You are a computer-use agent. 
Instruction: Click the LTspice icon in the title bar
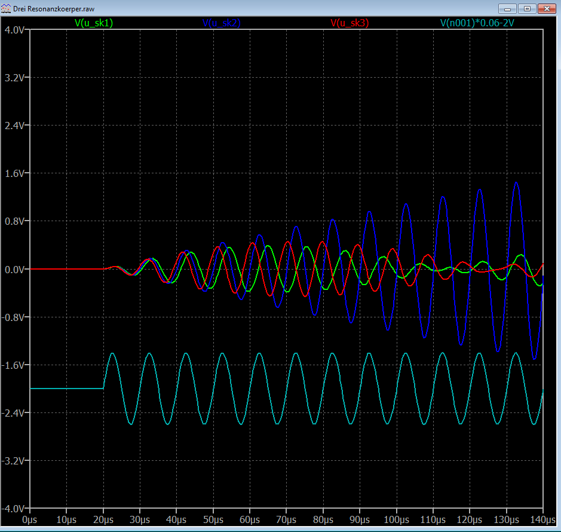click(x=7, y=9)
